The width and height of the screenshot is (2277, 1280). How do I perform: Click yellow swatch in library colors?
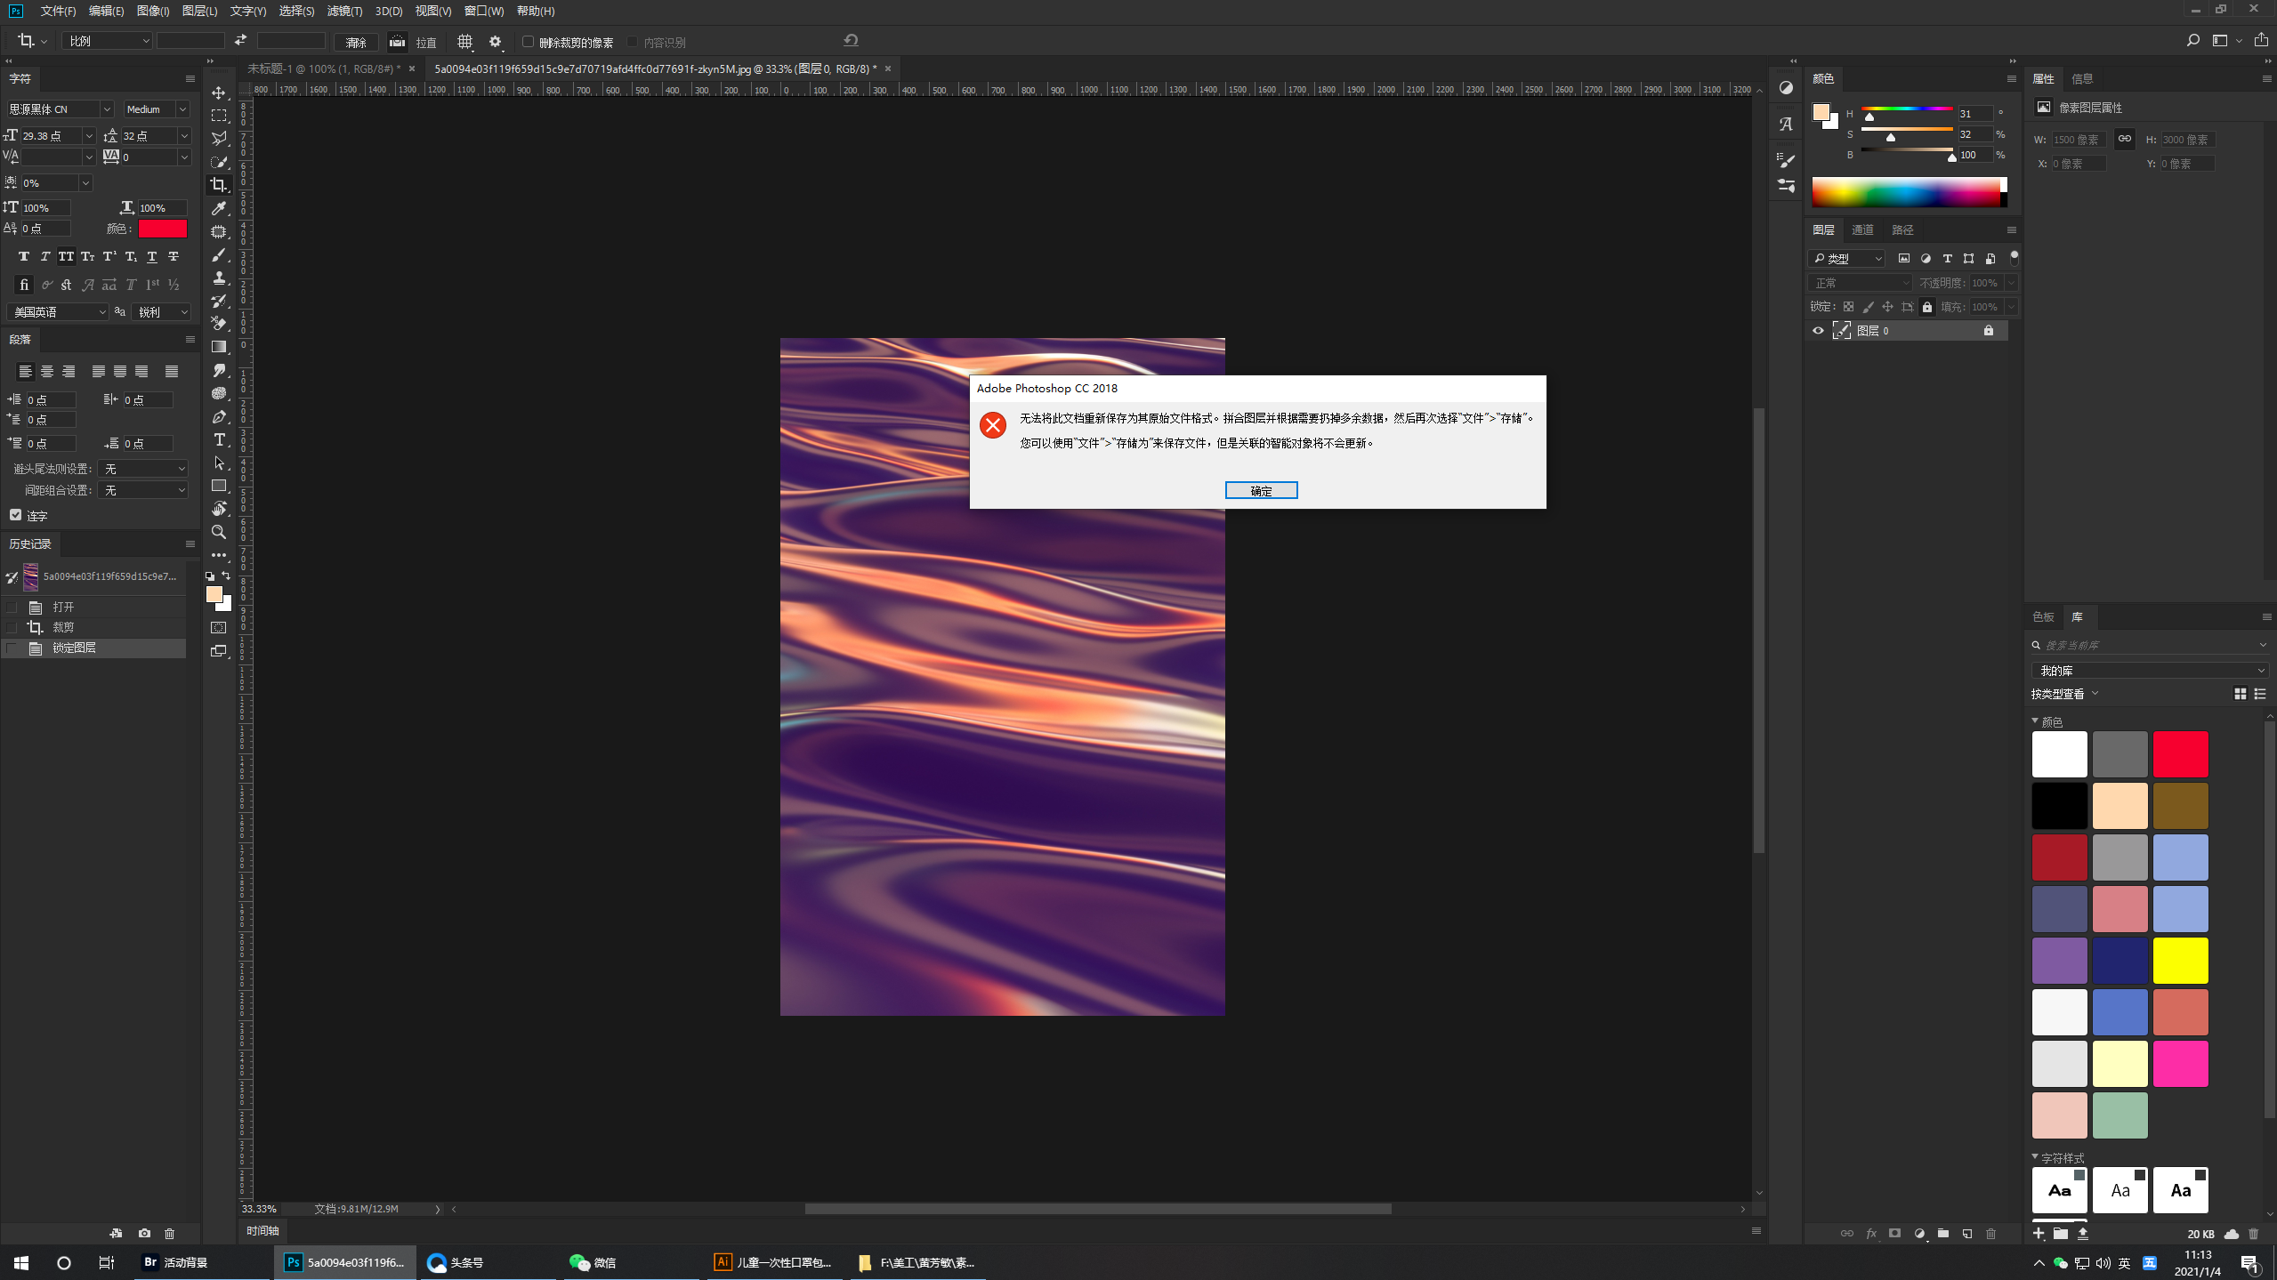(x=2180, y=960)
